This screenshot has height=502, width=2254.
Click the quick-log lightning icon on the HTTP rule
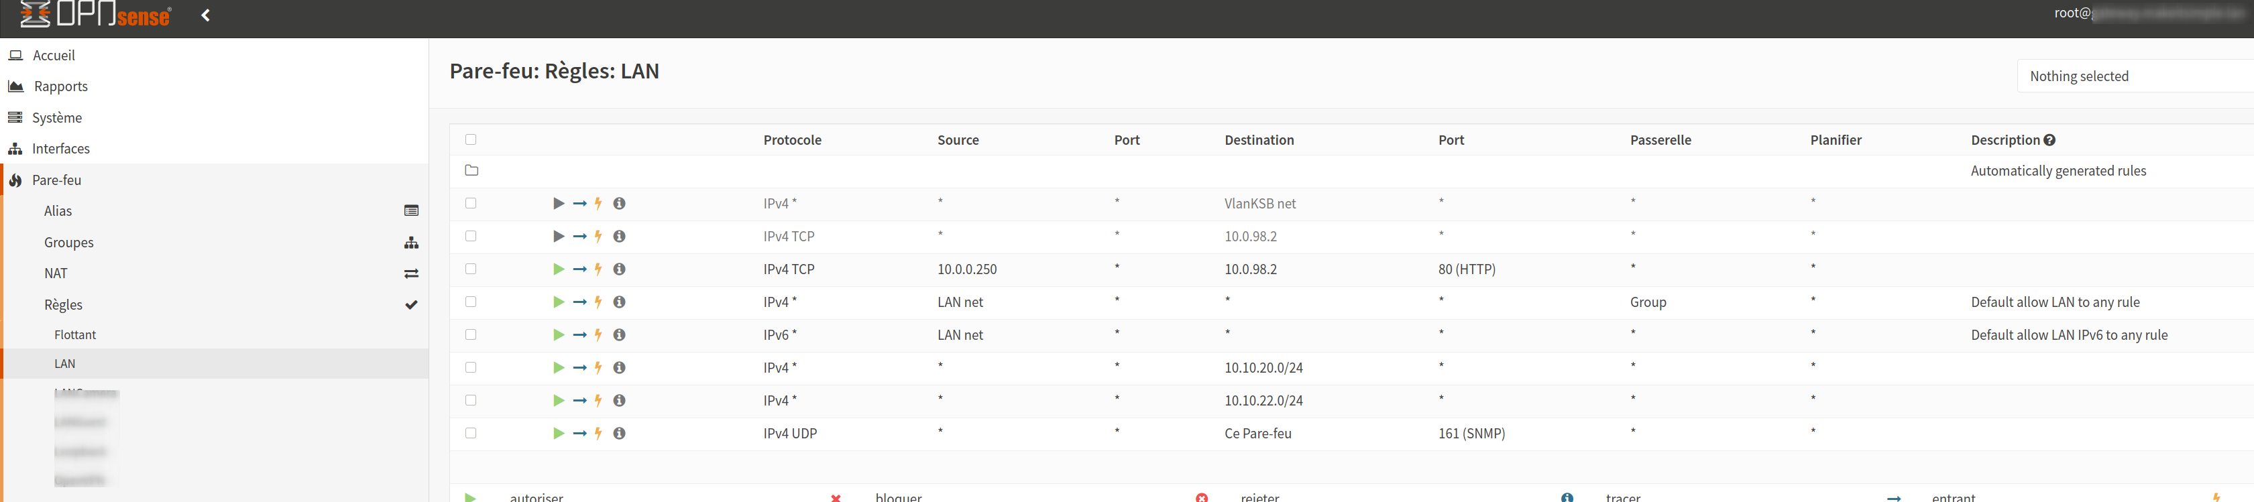click(x=598, y=269)
